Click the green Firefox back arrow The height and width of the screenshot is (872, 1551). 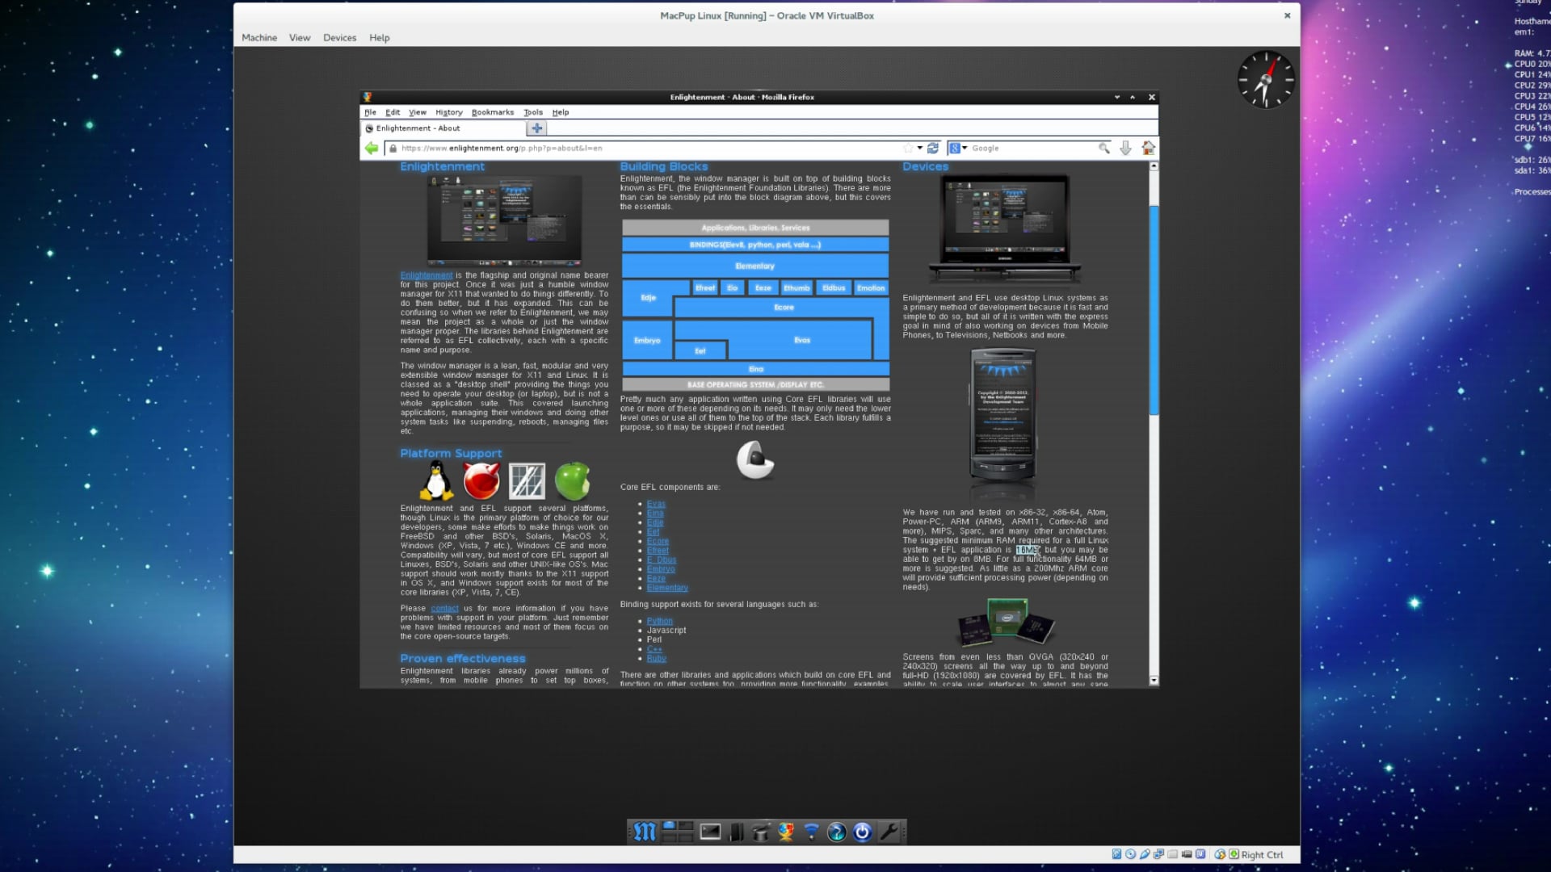point(371,148)
